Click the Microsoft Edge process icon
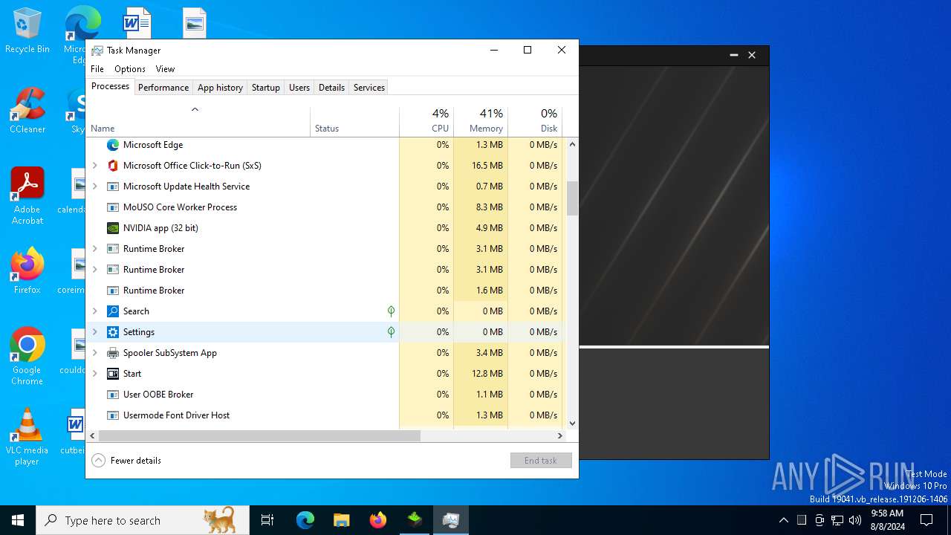Viewport: 951px width, 535px height. 113,145
